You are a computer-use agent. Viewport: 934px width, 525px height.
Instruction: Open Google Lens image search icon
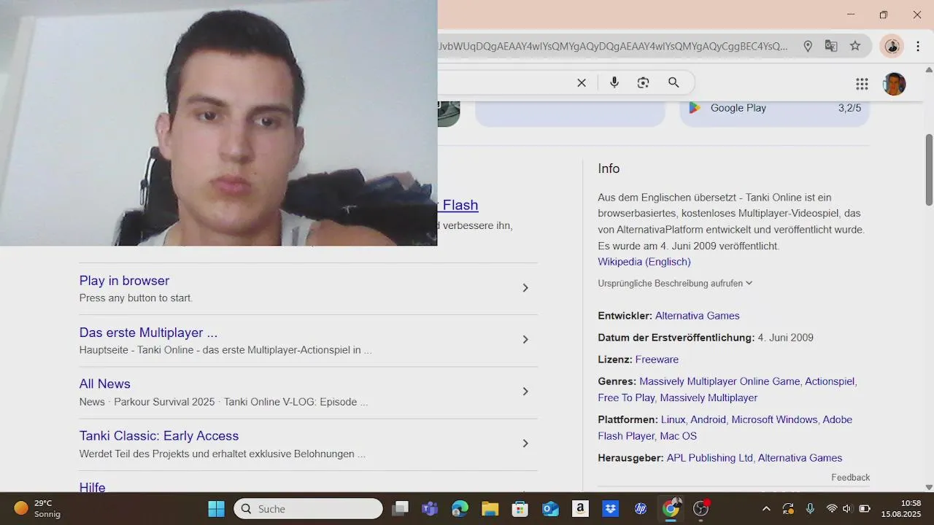pos(643,82)
